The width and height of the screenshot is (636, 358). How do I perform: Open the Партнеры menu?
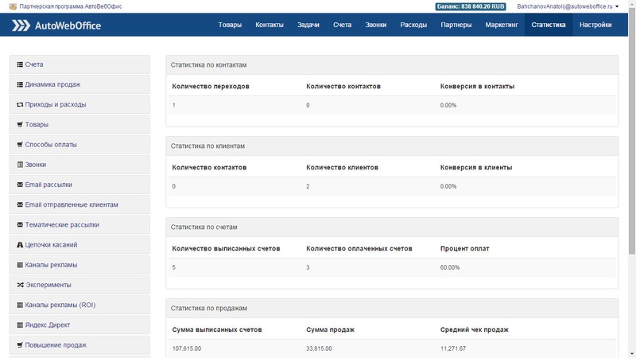pyautogui.click(x=456, y=25)
